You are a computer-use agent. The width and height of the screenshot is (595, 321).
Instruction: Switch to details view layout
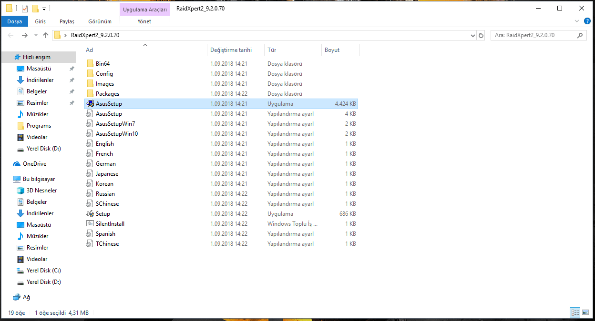(575, 313)
